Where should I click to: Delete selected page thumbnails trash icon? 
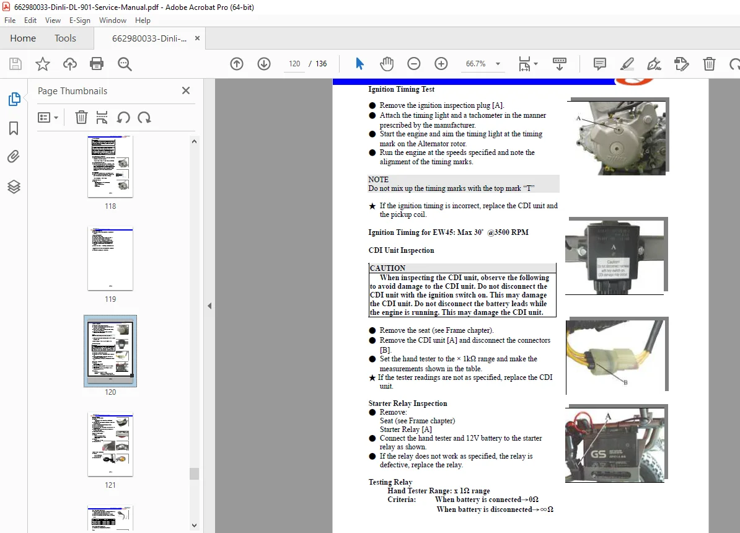(x=81, y=117)
